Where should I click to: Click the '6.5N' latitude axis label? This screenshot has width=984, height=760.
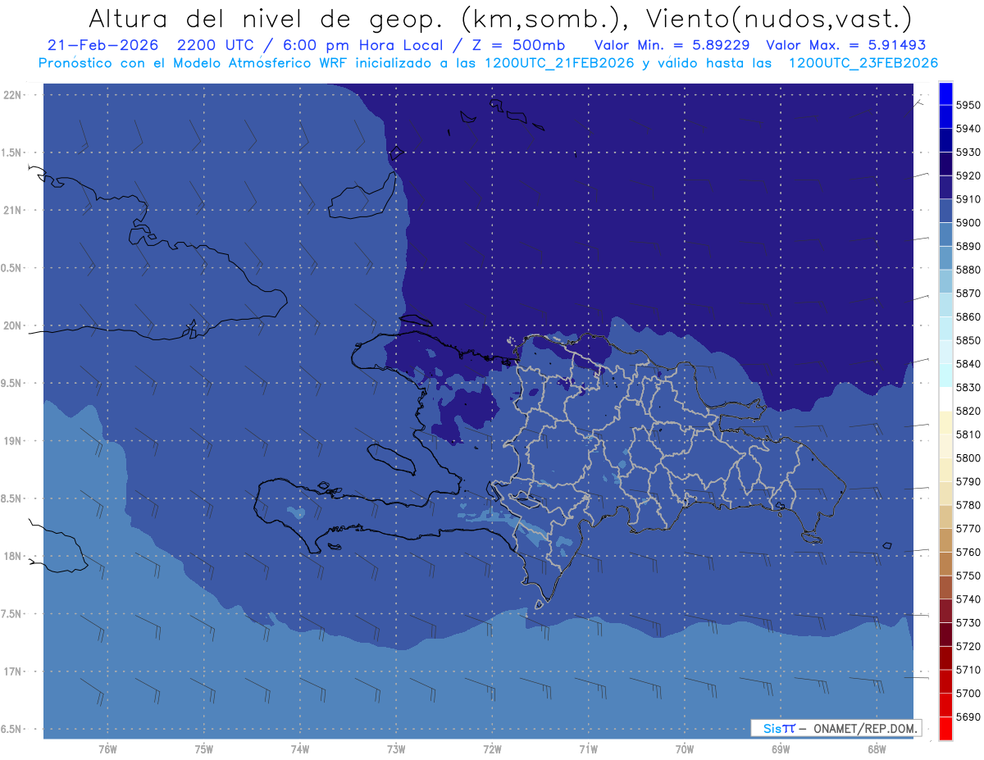11,729
